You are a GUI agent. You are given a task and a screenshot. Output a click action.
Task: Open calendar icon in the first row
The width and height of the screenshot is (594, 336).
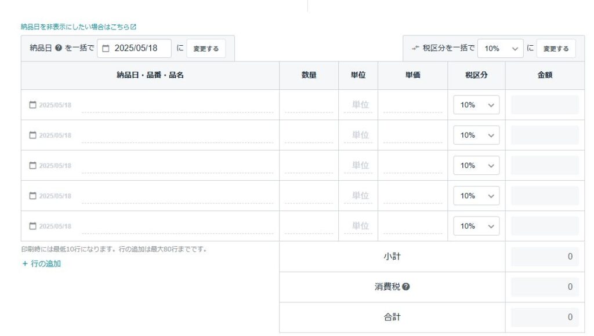pyautogui.click(x=33, y=105)
